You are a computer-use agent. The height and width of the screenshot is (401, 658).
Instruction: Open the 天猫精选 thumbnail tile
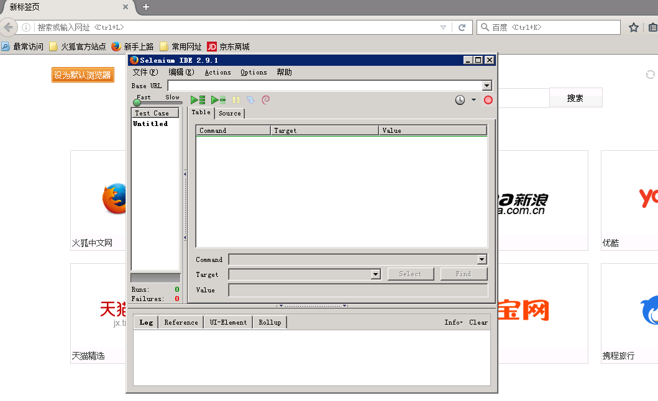[98, 313]
